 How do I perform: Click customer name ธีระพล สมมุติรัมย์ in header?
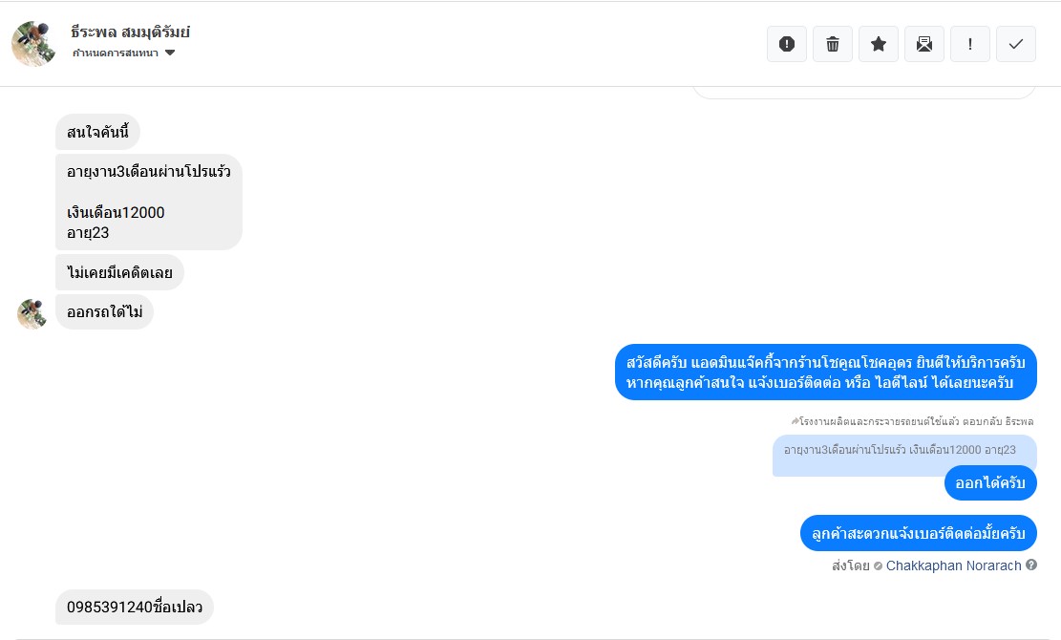(x=131, y=32)
